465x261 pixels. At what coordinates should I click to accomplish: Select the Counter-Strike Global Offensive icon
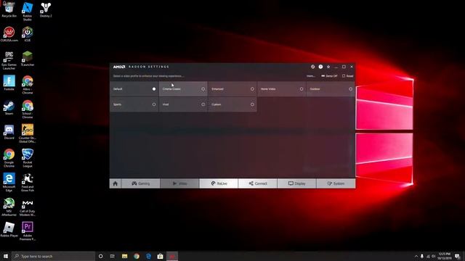tap(28, 133)
